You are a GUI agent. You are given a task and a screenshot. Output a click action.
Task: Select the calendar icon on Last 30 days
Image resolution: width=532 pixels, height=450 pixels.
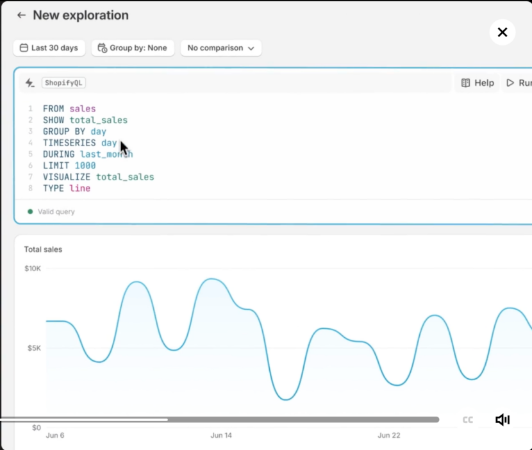click(x=22, y=47)
